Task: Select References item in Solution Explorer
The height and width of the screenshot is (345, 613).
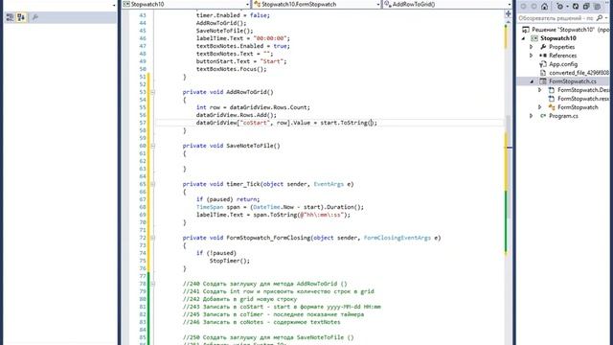Action: (x=562, y=56)
